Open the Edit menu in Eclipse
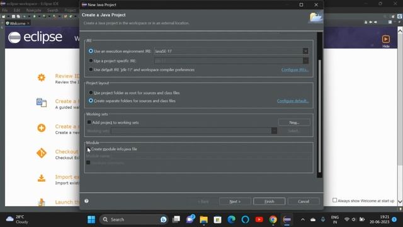Image resolution: width=403 pixels, height=227 pixels. [17, 10]
